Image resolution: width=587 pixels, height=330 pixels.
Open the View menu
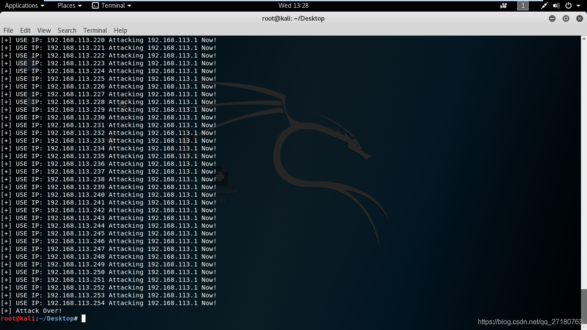click(x=44, y=31)
